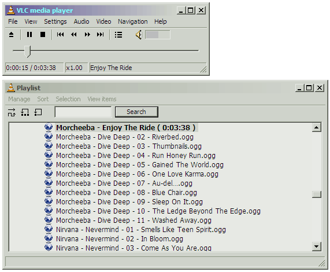Select Nirvana - Smells Like Teen Spirit.ogg

point(141,230)
